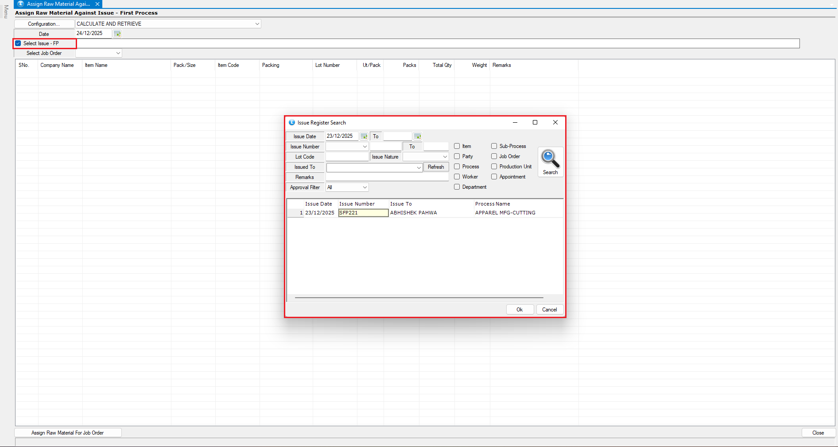Open calendar picker beside Issue Date from field
838x447 pixels.
coord(364,136)
